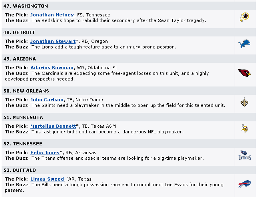Click the Detroit Lions team logo
Viewport: 257px width, 197px height.
pos(244,44)
